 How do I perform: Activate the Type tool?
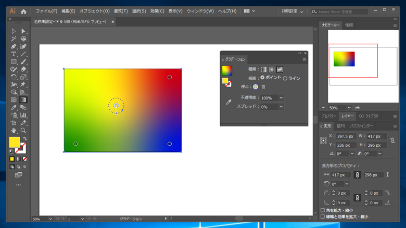(x=14, y=54)
